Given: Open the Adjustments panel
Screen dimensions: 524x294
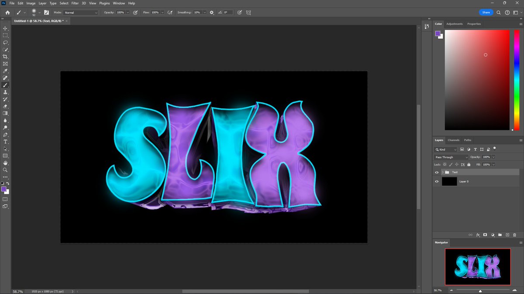Looking at the screenshot, I should pyautogui.click(x=455, y=24).
